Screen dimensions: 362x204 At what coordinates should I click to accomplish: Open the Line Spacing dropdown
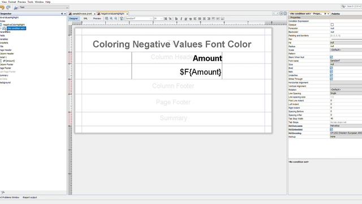[346, 93]
